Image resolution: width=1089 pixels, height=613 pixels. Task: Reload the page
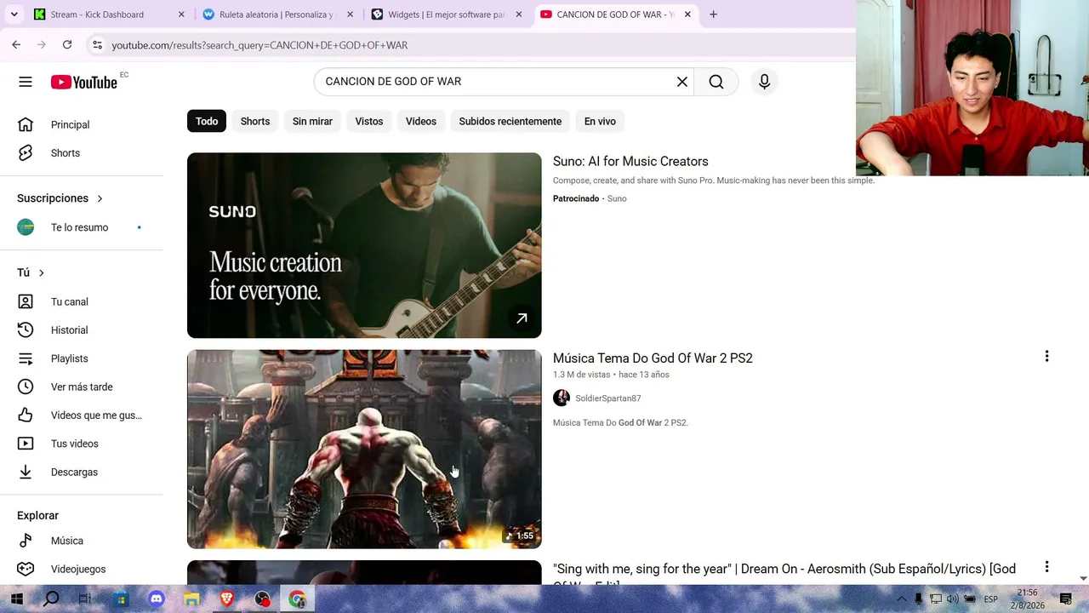coord(67,44)
